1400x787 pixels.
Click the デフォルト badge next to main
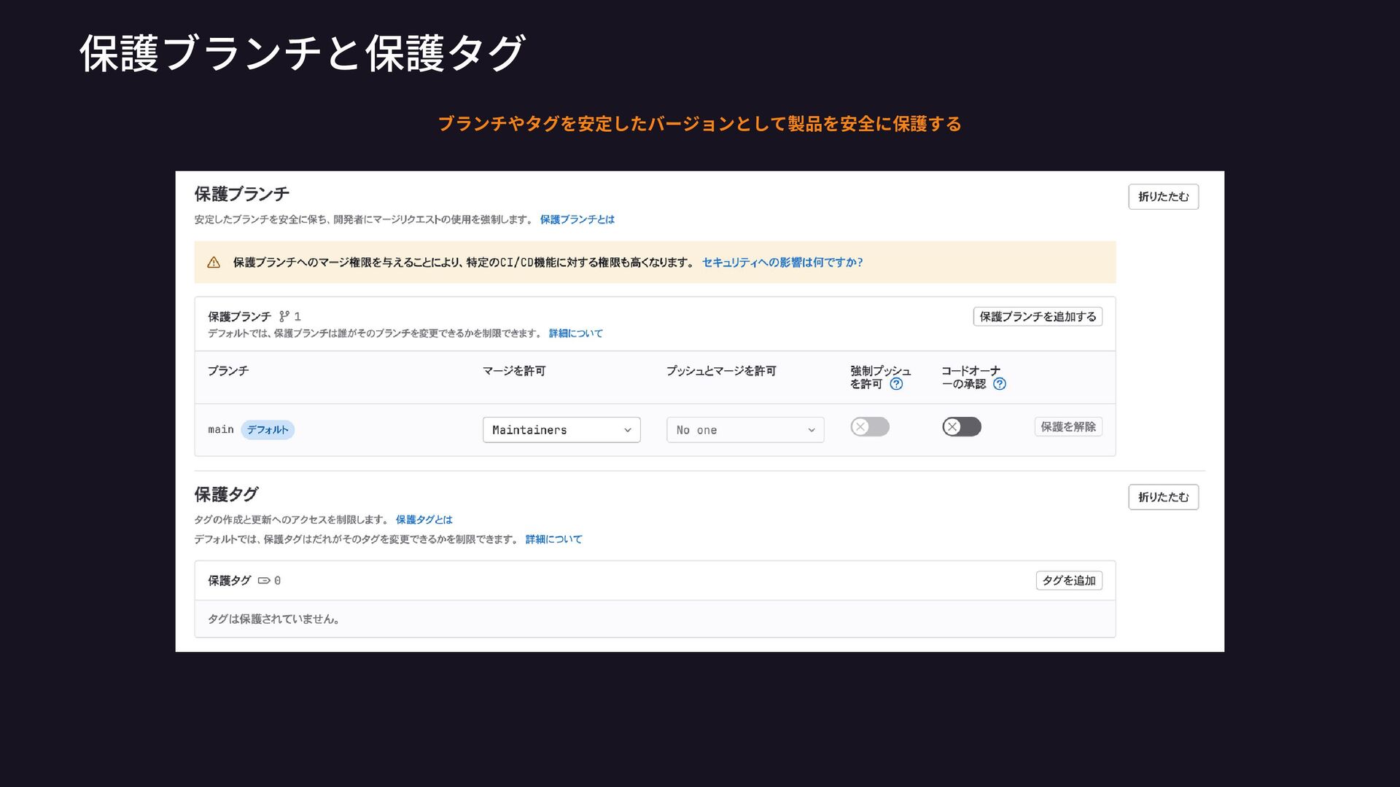268,430
